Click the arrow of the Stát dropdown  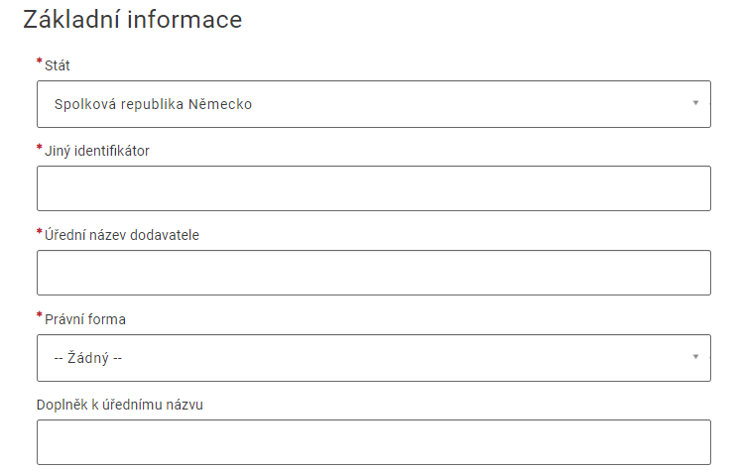[695, 103]
